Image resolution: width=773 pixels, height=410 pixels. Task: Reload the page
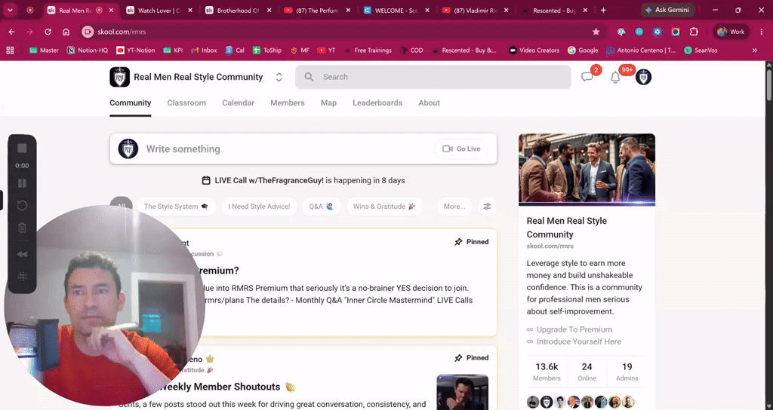coord(48,32)
